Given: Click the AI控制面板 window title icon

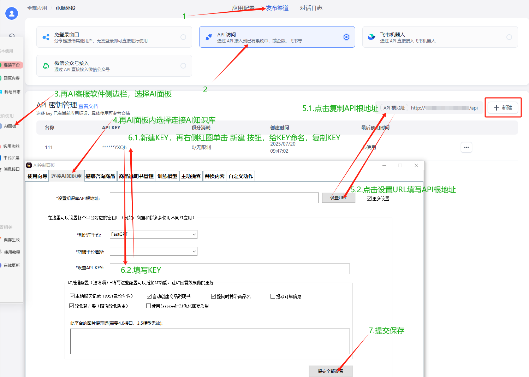Looking at the screenshot, I should pos(29,165).
